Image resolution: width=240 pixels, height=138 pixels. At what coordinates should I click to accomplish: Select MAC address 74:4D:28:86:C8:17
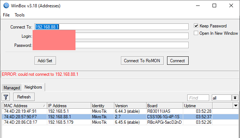21,122
